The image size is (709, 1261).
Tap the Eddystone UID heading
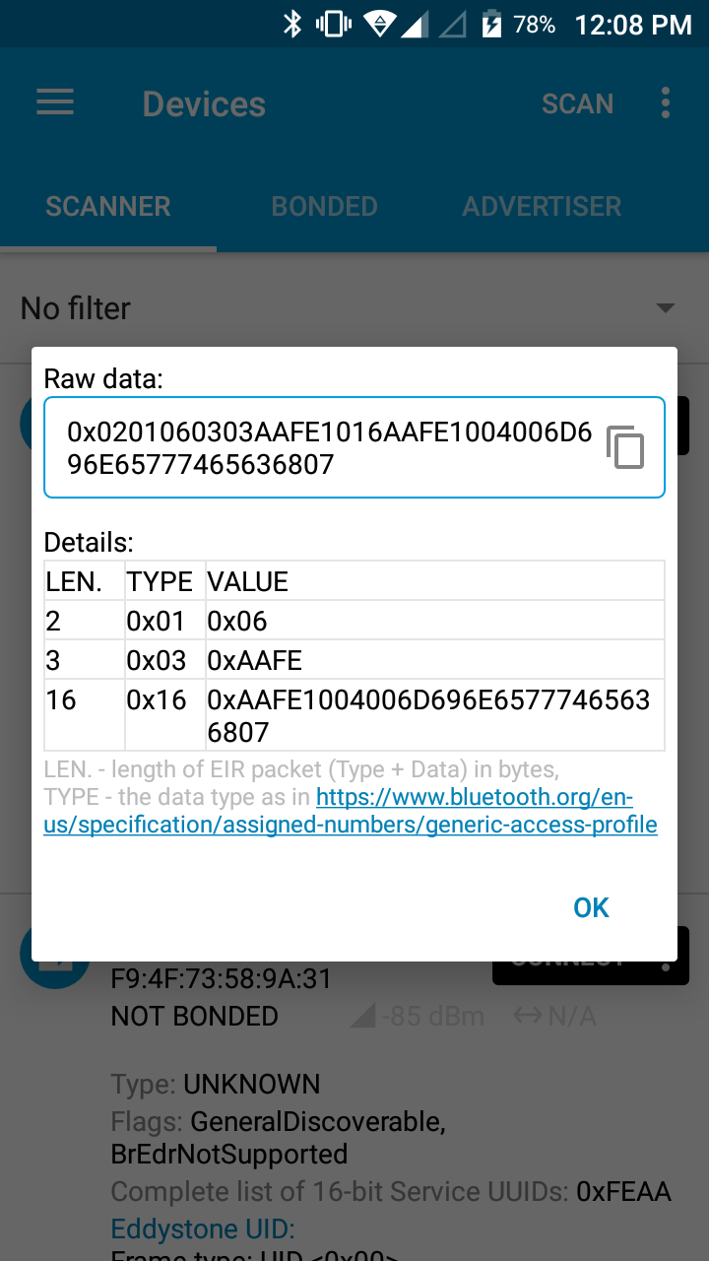203,1229
